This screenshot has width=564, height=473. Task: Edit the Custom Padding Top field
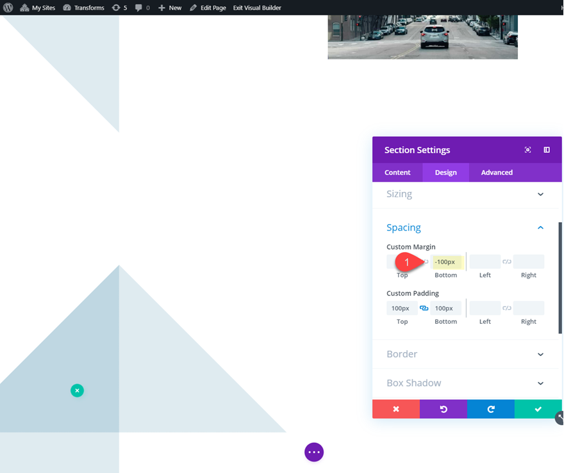402,308
